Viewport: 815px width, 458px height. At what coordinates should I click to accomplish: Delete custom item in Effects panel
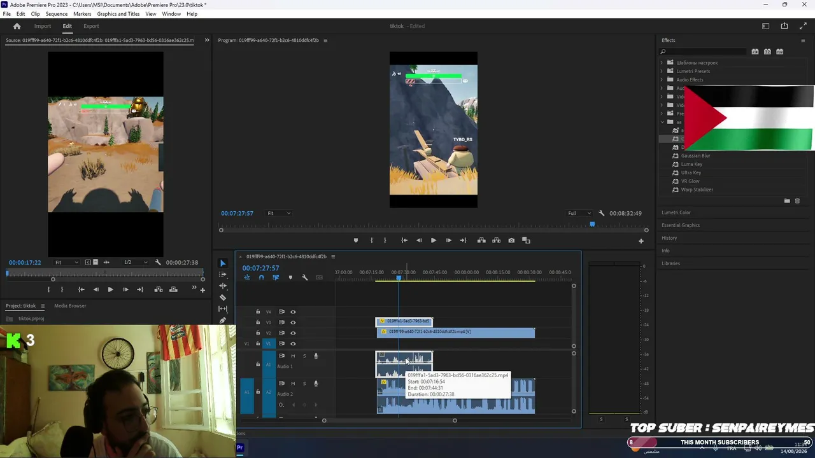pyautogui.click(x=797, y=201)
